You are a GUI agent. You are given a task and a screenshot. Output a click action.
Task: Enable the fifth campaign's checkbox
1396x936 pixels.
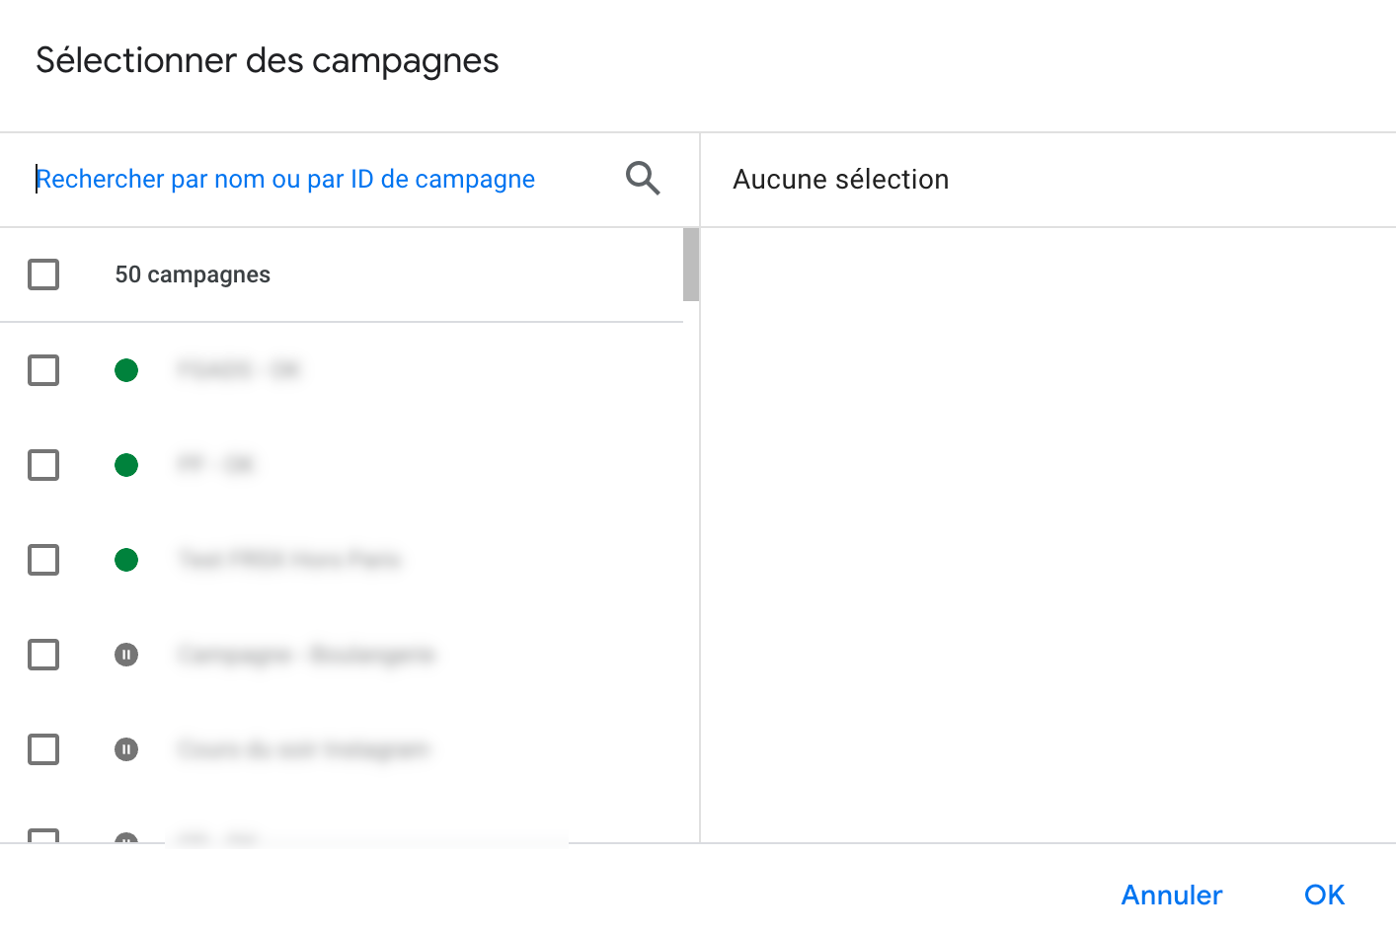coord(43,749)
